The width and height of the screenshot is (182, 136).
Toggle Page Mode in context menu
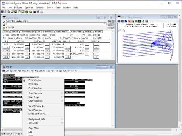(x=43, y=128)
